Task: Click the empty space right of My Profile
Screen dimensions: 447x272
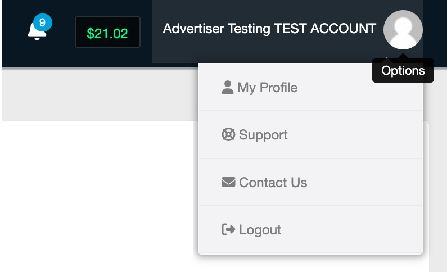Action: (x=360, y=88)
